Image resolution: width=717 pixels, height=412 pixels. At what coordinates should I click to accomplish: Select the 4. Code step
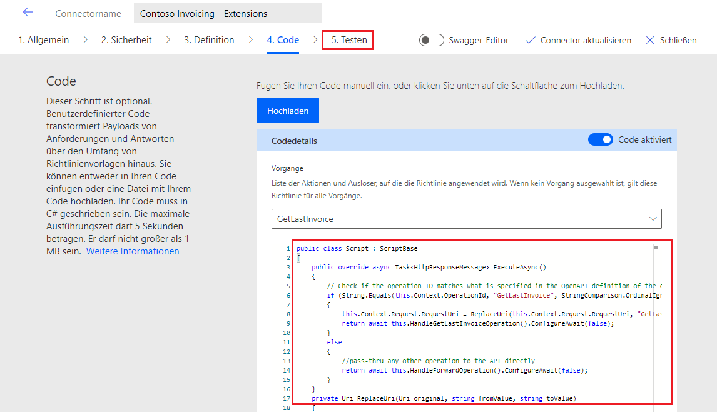tap(283, 40)
